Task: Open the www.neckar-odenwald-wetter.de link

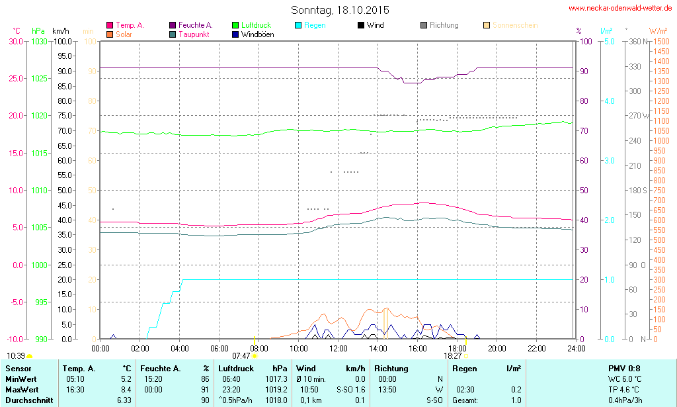Action: coord(621,9)
